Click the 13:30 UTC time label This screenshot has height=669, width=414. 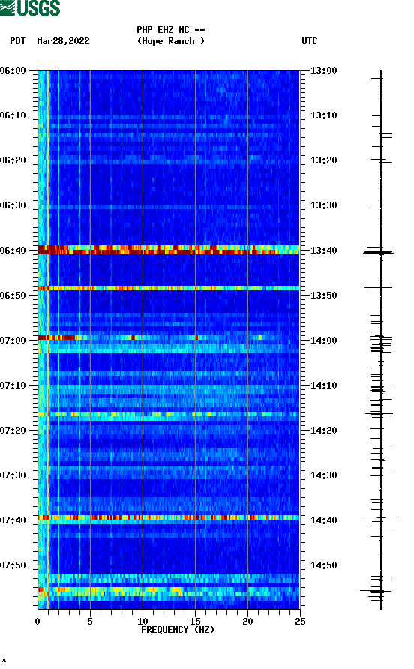323,205
